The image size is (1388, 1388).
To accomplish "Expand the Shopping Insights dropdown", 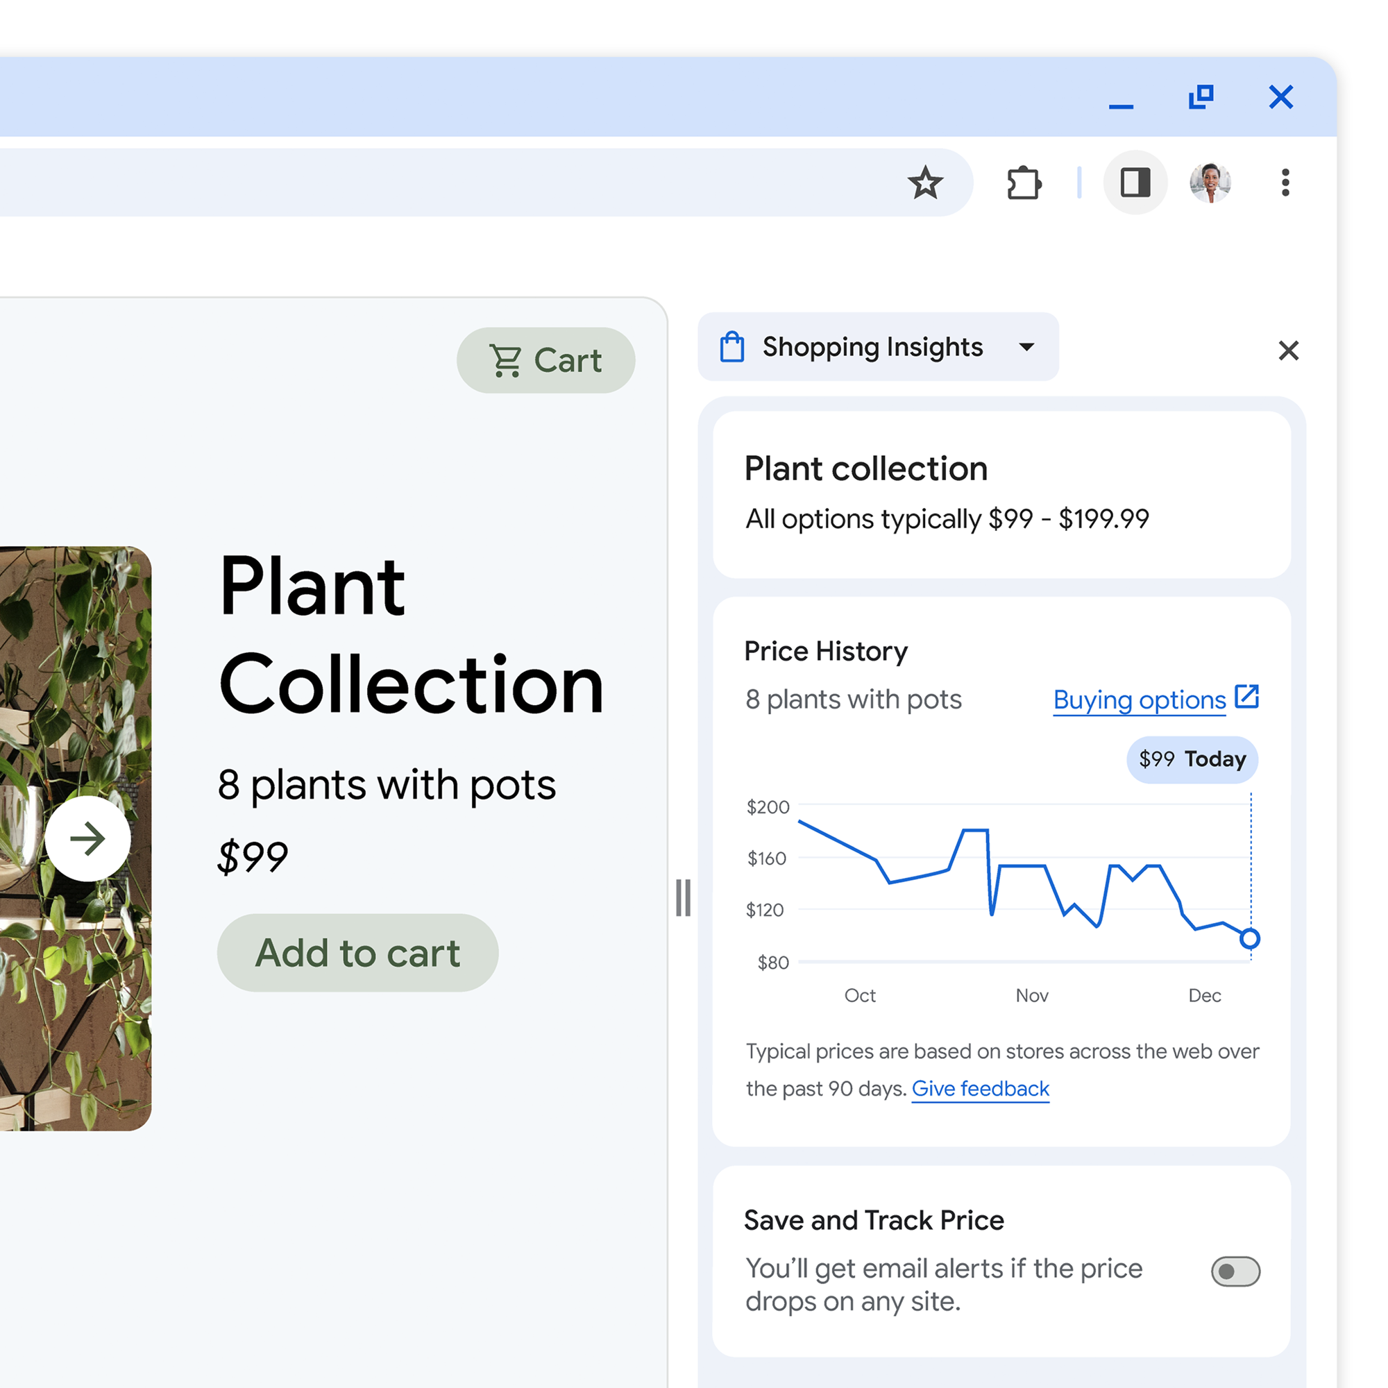I will [x=1030, y=347].
